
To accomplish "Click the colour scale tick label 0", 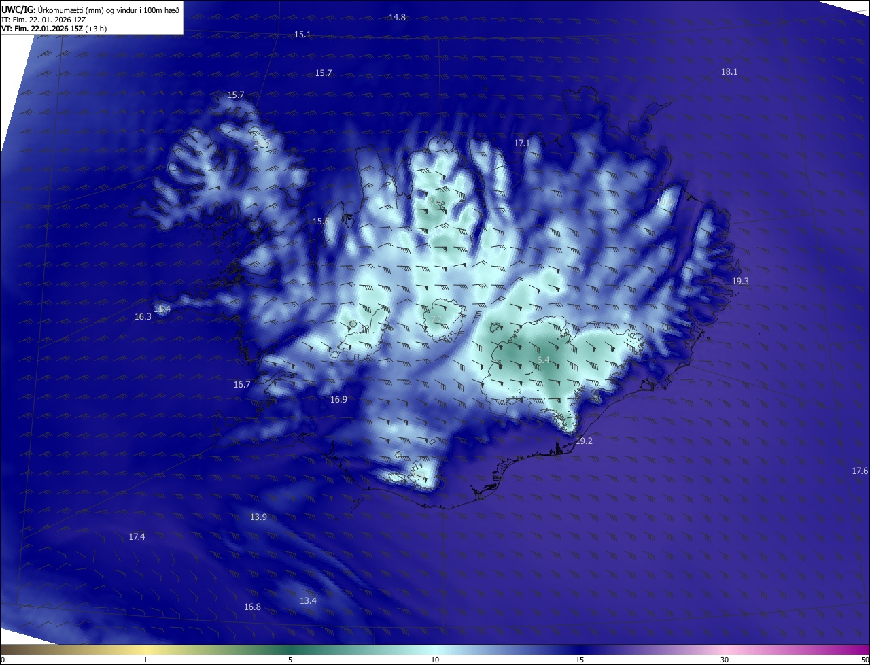I will tap(3, 660).
